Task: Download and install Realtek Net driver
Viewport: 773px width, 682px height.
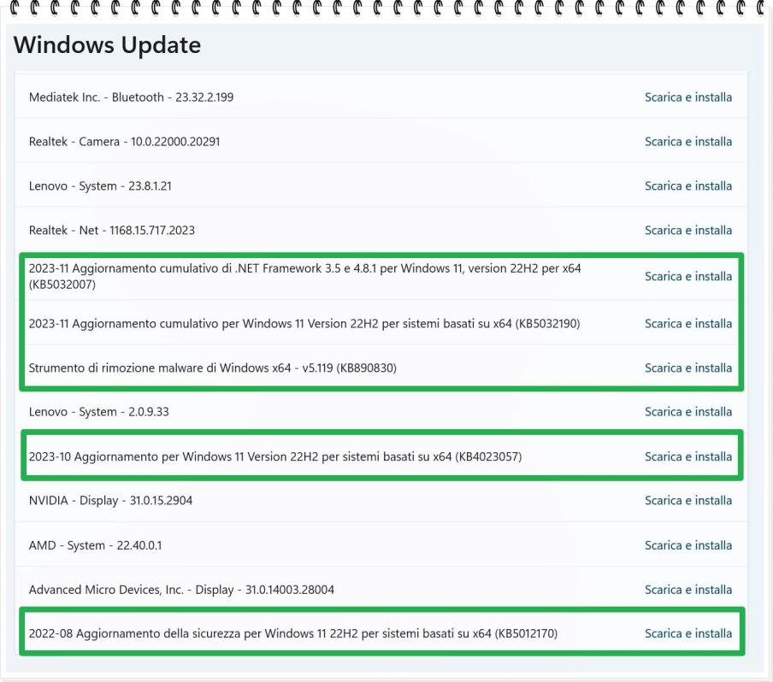Action: [x=687, y=231]
